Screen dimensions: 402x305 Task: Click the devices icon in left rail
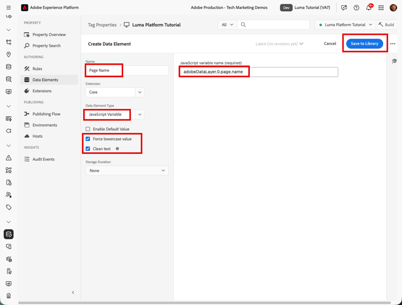9,247
